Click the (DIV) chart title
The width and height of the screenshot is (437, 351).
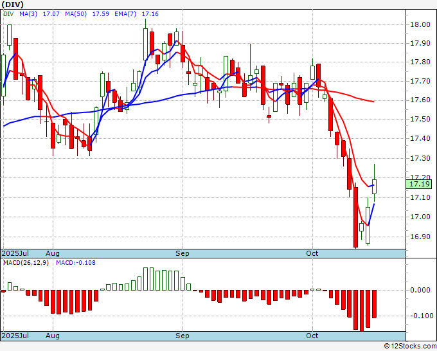(x=13, y=4)
